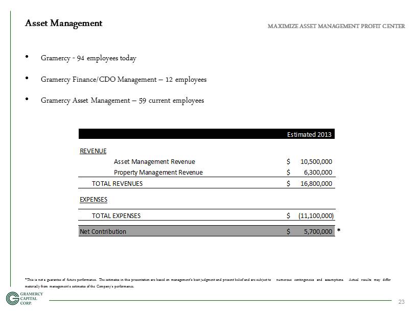
Task: Select the 'Property Management Revenue' row label
Action: coord(158,173)
